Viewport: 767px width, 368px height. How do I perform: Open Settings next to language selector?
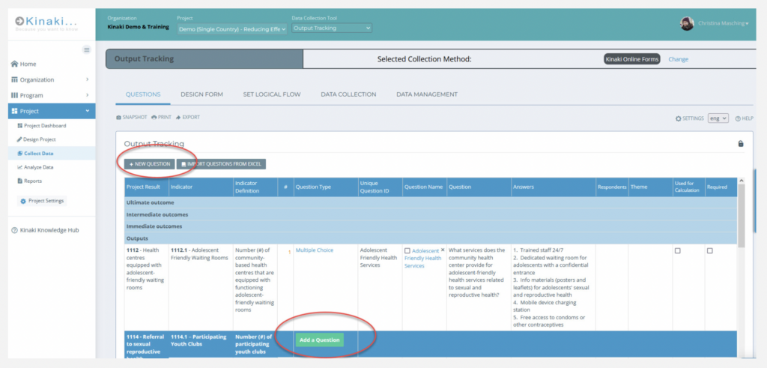click(x=689, y=118)
